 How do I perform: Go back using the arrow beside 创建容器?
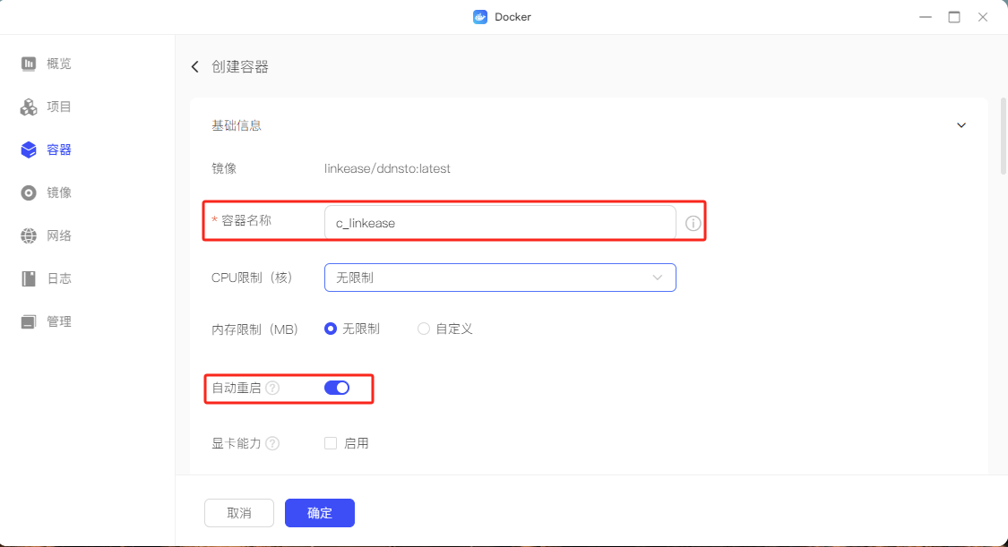(x=194, y=67)
